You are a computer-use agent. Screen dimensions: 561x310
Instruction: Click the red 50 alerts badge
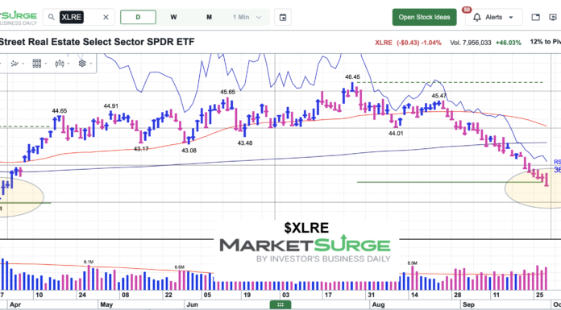tap(466, 10)
